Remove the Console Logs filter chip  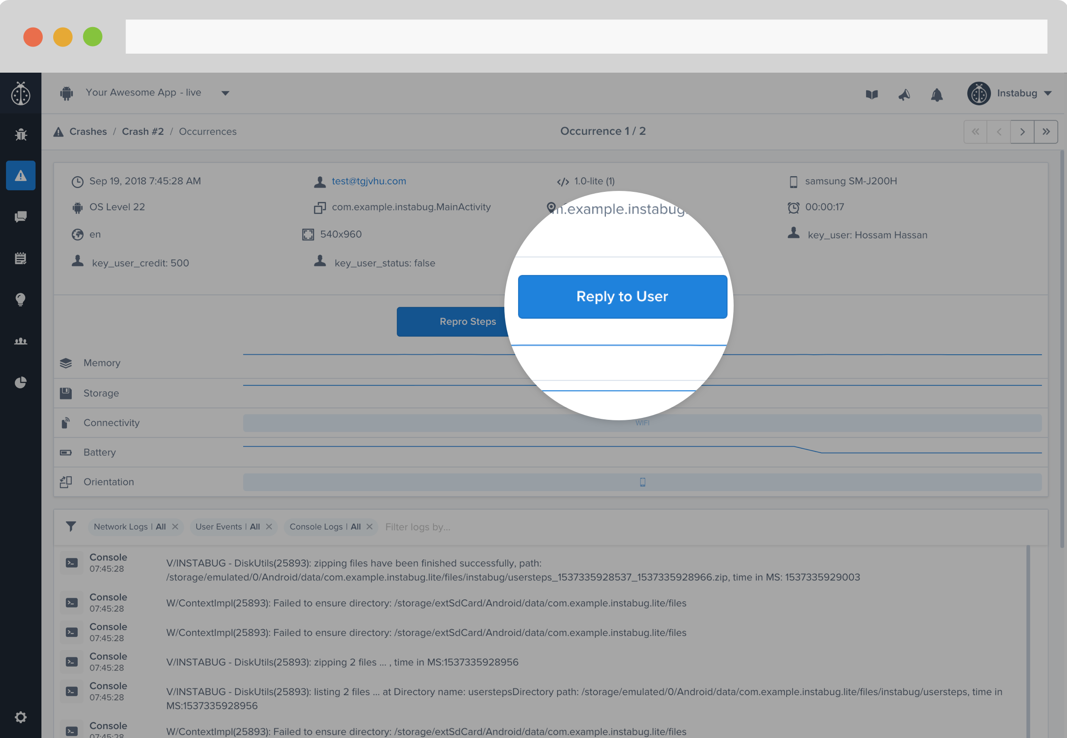pos(369,527)
